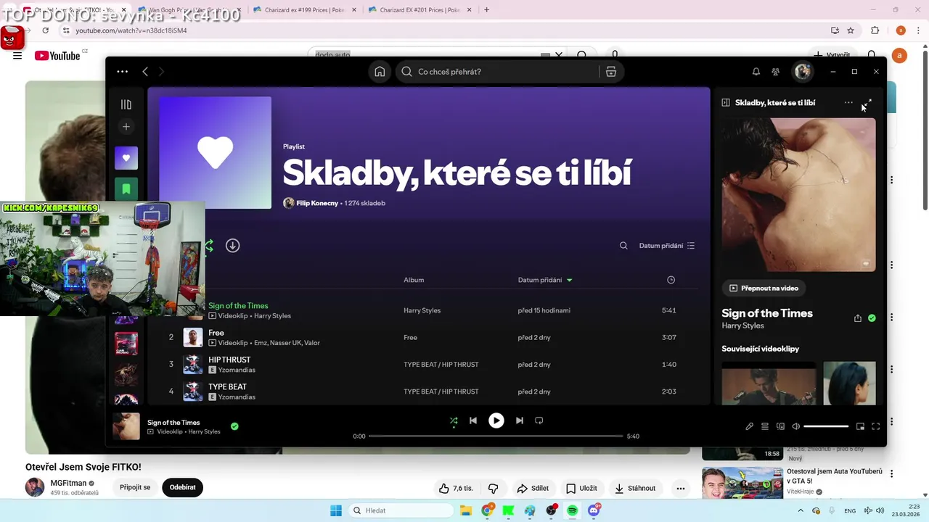Open the Filip Konecny profile link
929x522 pixels.
pyautogui.click(x=317, y=203)
